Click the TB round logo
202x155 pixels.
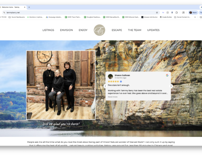pyautogui.click(x=99, y=30)
